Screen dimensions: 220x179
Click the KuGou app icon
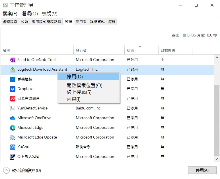pyautogui.click(x=13, y=147)
